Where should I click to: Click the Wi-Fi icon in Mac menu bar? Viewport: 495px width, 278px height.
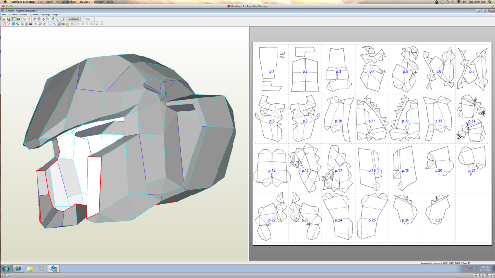point(458,2)
